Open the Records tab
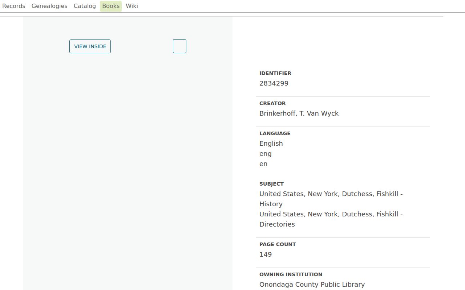 (x=14, y=6)
